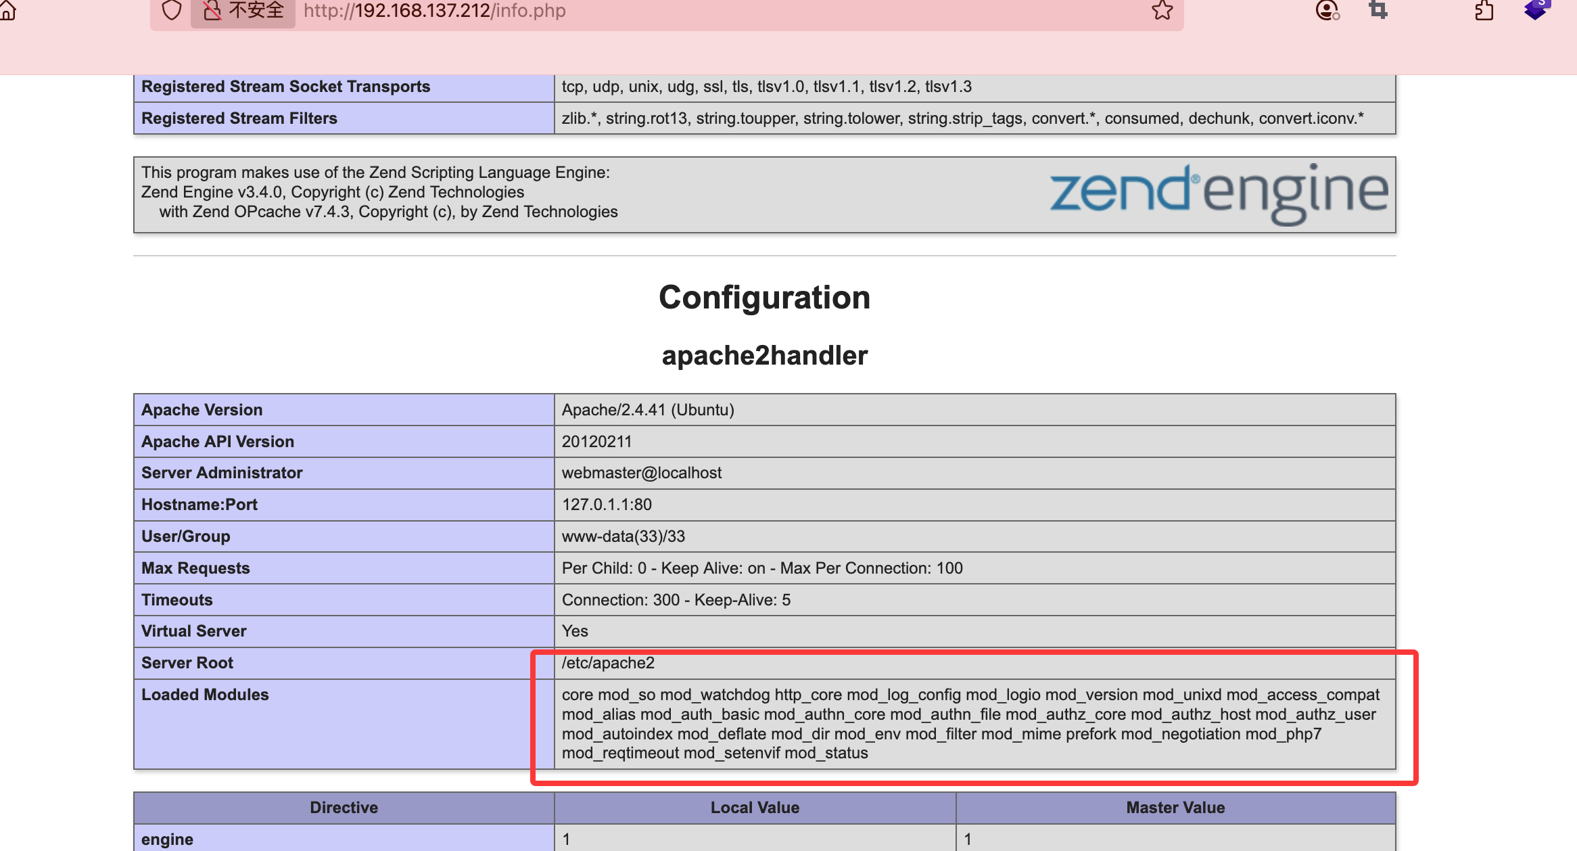Click the purple extension icon with badge

point(1537,9)
